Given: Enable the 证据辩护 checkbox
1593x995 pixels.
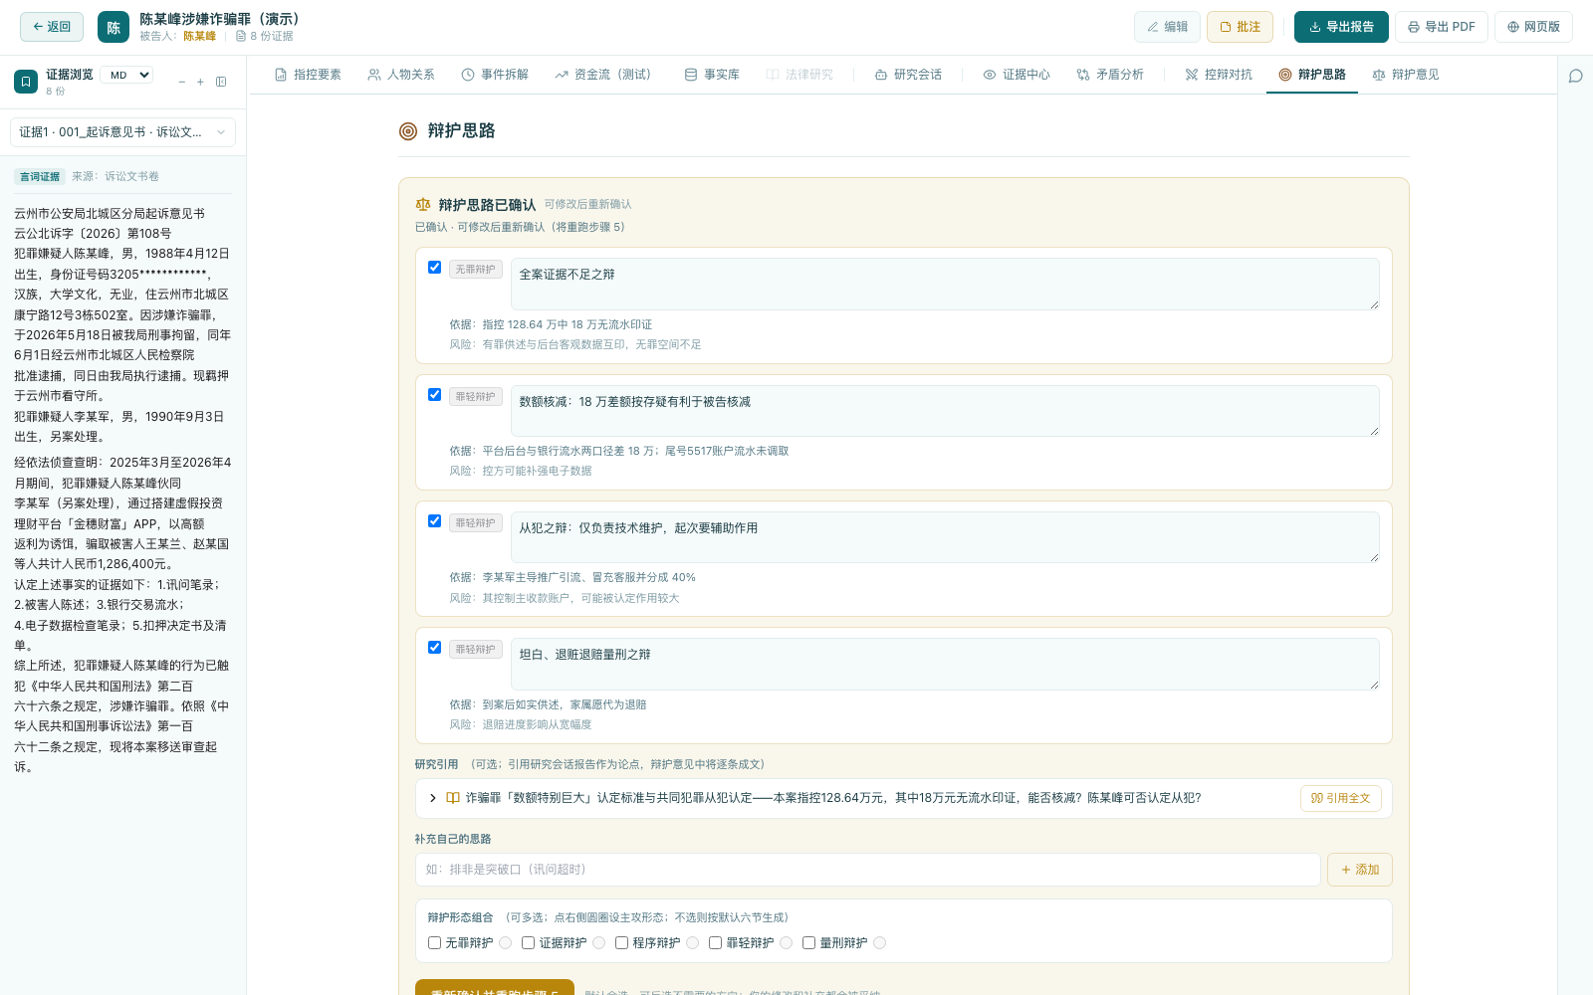Looking at the screenshot, I should pos(528,943).
